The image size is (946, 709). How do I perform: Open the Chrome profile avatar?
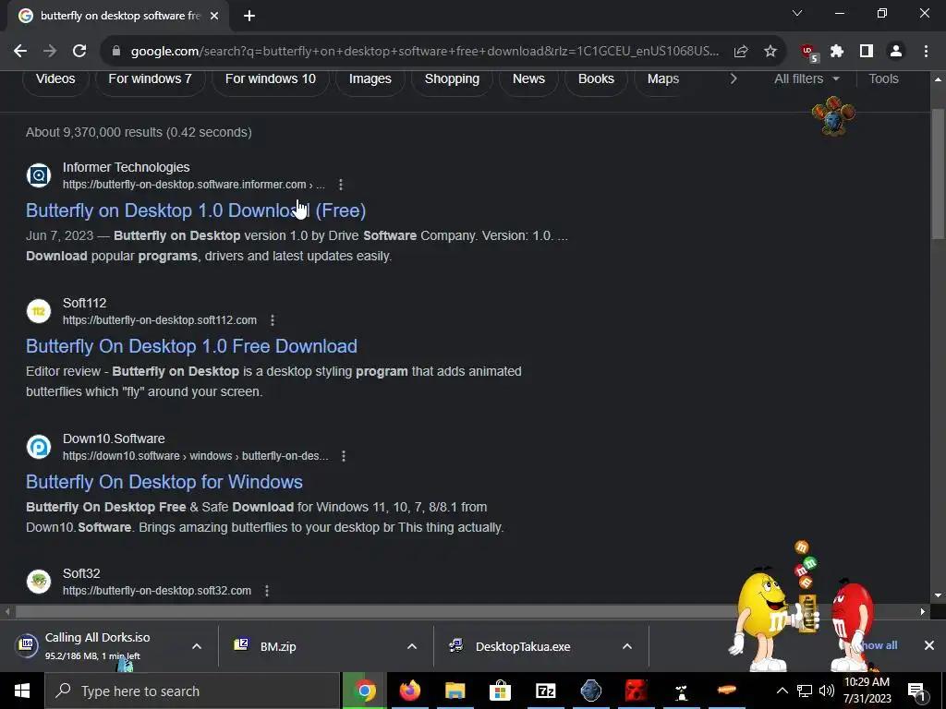coord(896,52)
